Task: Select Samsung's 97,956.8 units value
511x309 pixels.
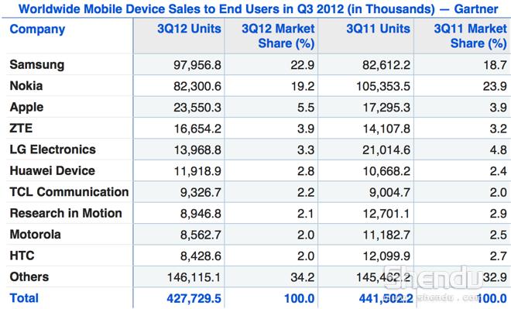Action: (197, 65)
